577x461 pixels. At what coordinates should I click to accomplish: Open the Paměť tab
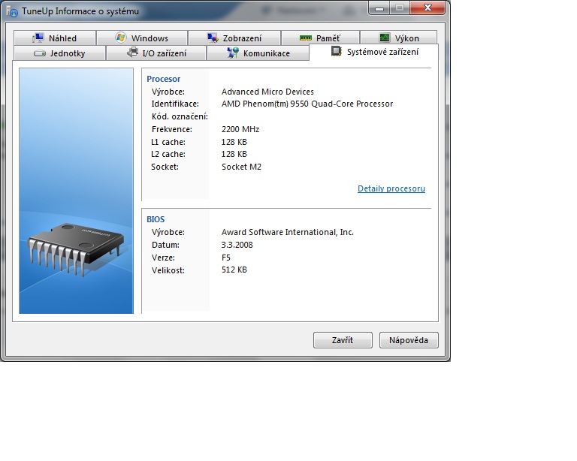(x=320, y=38)
